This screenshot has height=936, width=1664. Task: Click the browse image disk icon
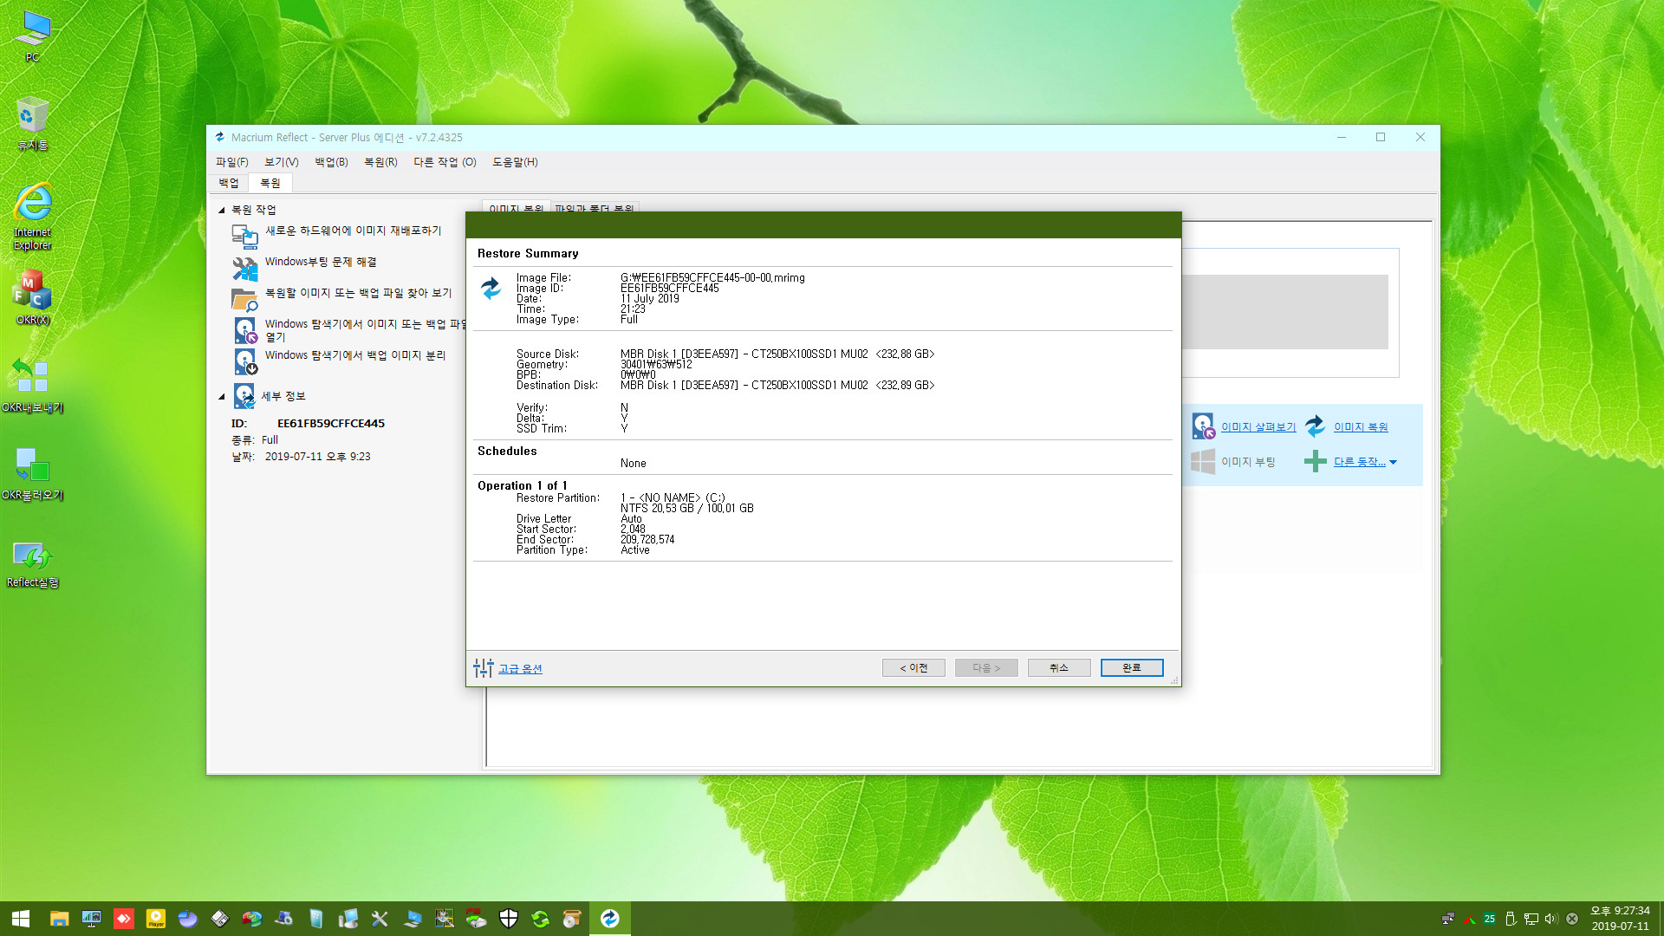coord(1203,426)
